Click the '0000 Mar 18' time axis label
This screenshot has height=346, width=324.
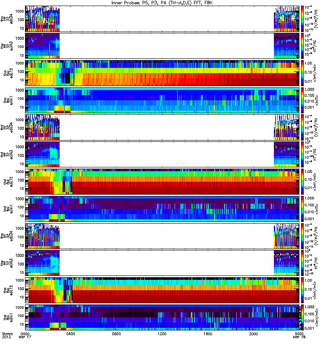click(299, 336)
